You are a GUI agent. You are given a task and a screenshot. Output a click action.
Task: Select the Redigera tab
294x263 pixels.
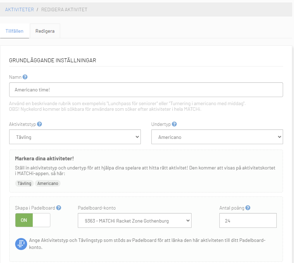click(x=45, y=31)
